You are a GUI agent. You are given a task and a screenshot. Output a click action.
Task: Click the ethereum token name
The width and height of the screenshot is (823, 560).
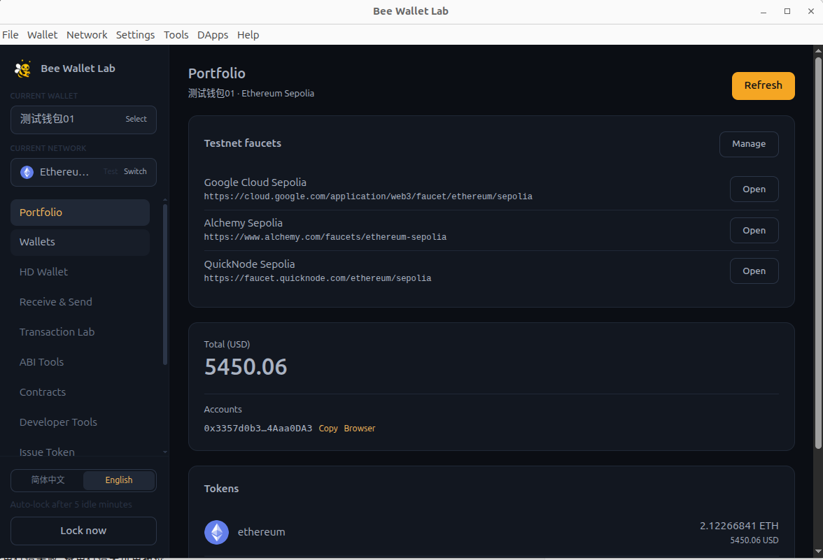pyautogui.click(x=262, y=532)
